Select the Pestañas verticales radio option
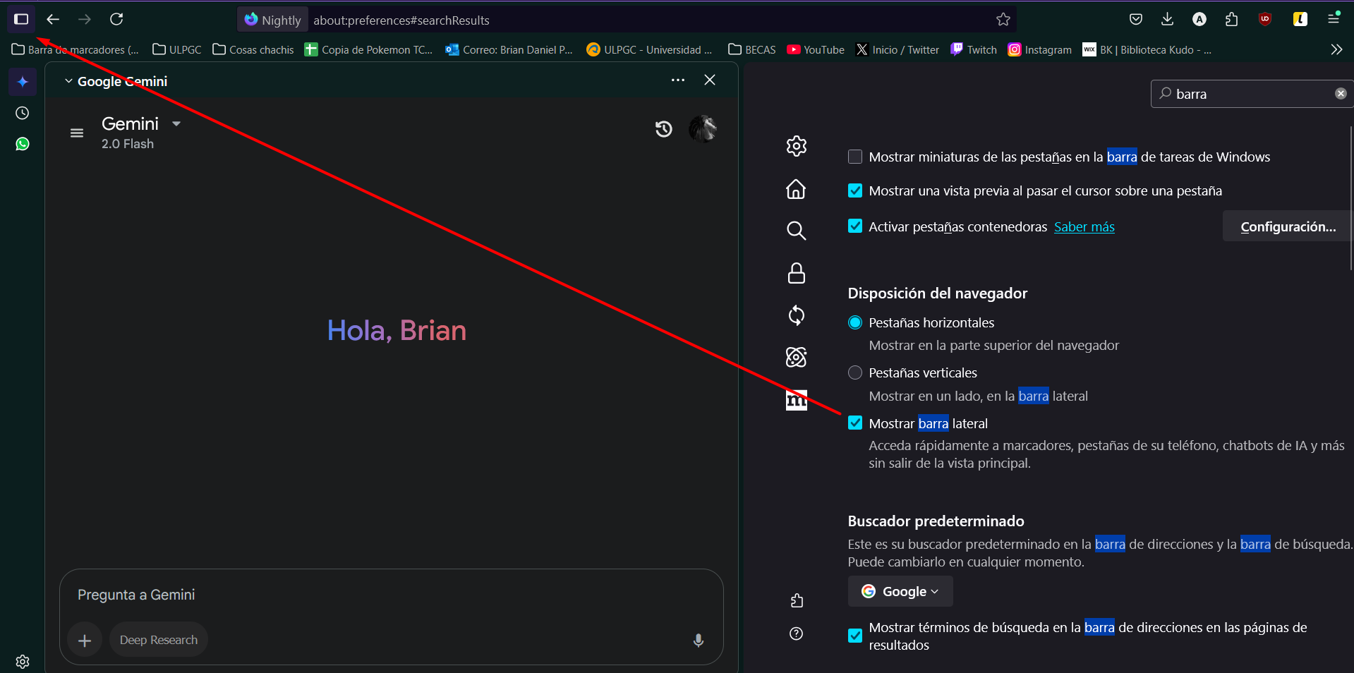Image resolution: width=1354 pixels, height=673 pixels. pos(855,372)
